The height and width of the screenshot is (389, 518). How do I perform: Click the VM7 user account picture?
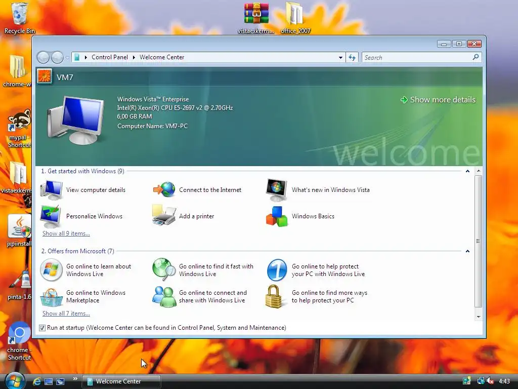pyautogui.click(x=45, y=76)
